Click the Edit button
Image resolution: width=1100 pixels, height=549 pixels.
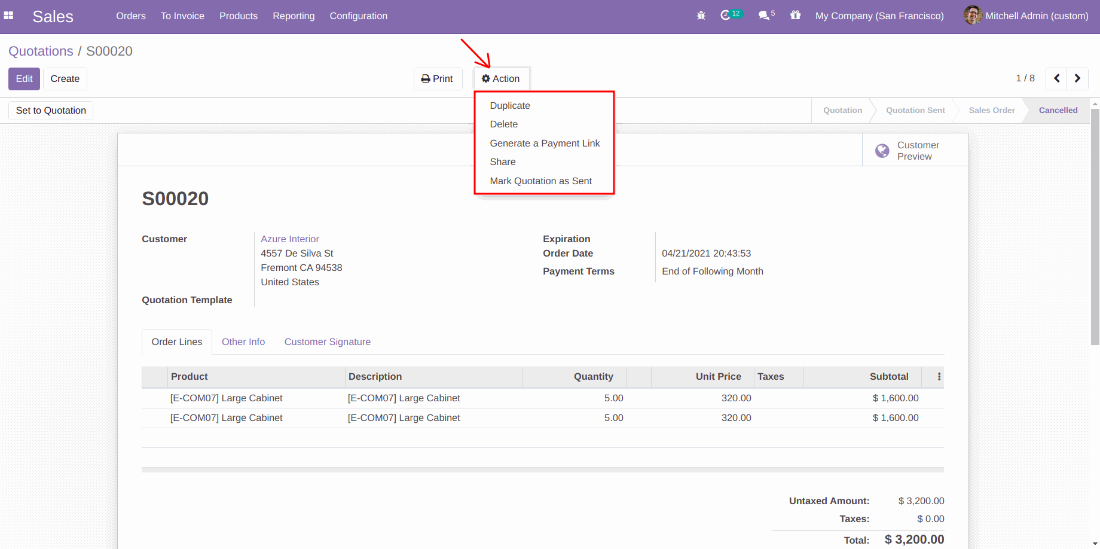click(x=24, y=79)
